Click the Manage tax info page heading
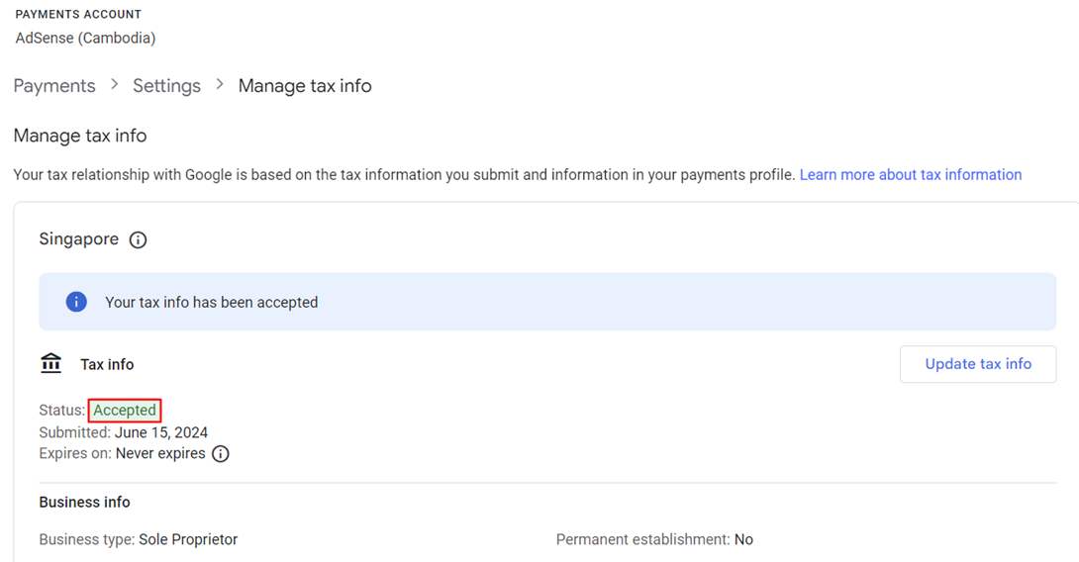Viewport: 1079px width, 562px height. [x=80, y=136]
